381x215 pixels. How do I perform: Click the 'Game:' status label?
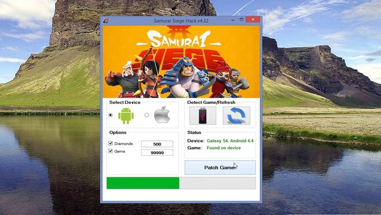click(195, 148)
